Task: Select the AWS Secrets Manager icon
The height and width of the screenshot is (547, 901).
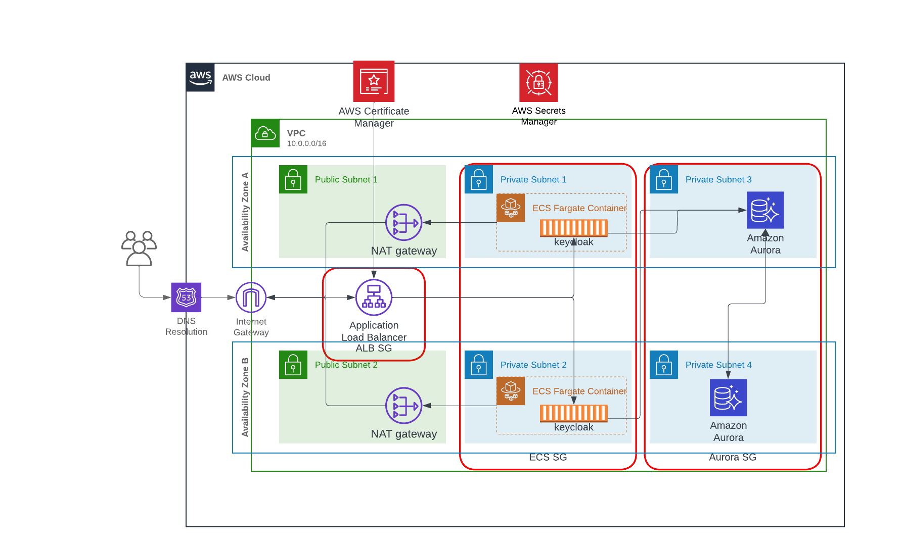Action: pyautogui.click(x=538, y=82)
